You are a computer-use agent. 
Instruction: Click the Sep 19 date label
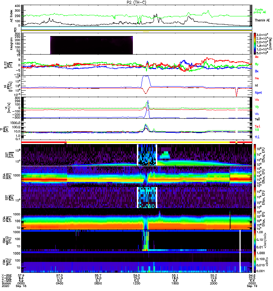(252, 286)
